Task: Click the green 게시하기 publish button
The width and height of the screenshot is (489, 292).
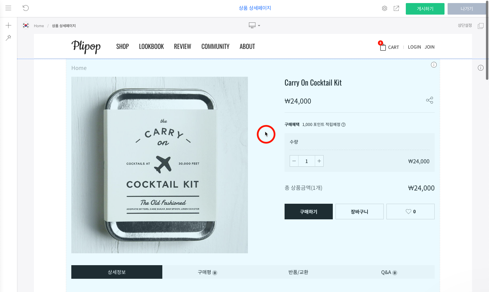Action: click(425, 9)
